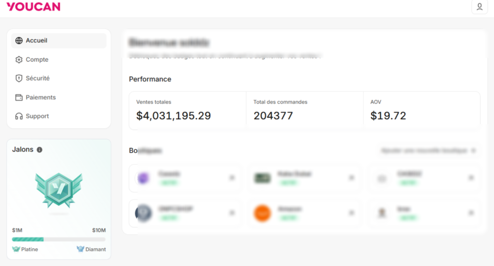Click the Jalons info icon
494x266 pixels.
(40, 150)
